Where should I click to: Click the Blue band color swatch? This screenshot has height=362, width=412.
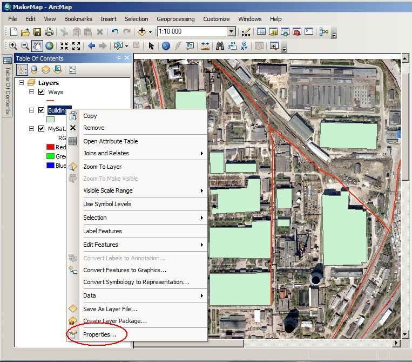pos(50,166)
